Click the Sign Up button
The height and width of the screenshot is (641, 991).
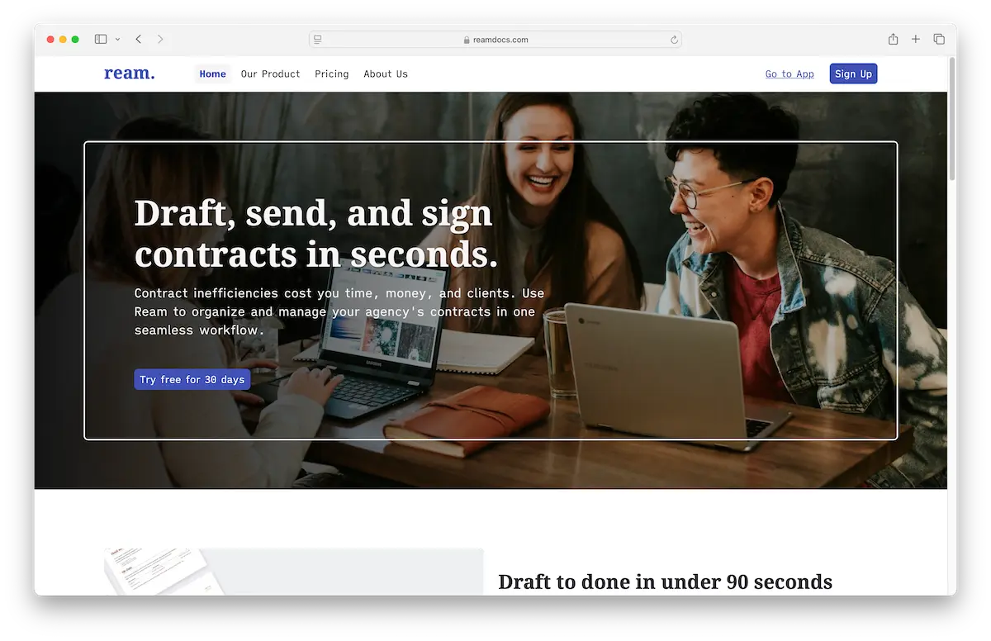click(853, 74)
